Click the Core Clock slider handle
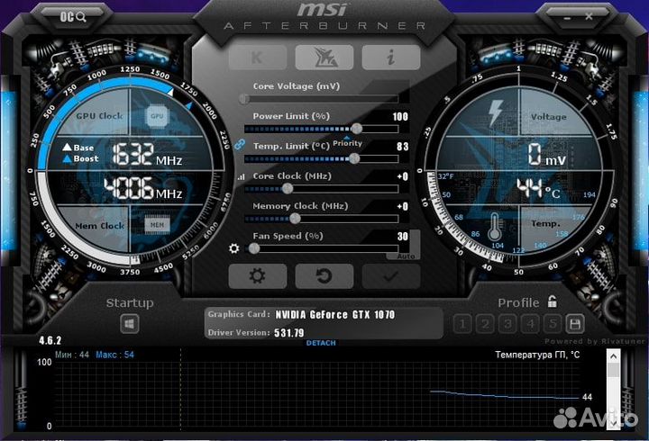Screen dimensions: 649x441 click(288, 189)
